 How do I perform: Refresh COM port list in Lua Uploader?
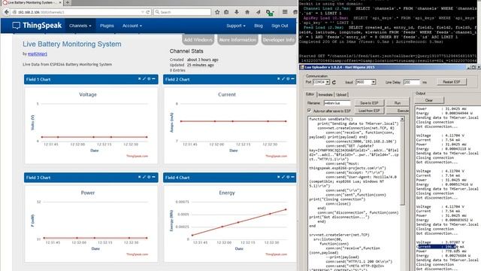tap(334, 82)
